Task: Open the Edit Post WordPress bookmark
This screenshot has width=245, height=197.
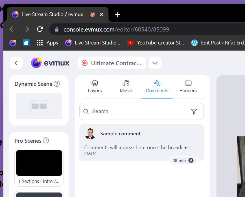Action: [218, 43]
